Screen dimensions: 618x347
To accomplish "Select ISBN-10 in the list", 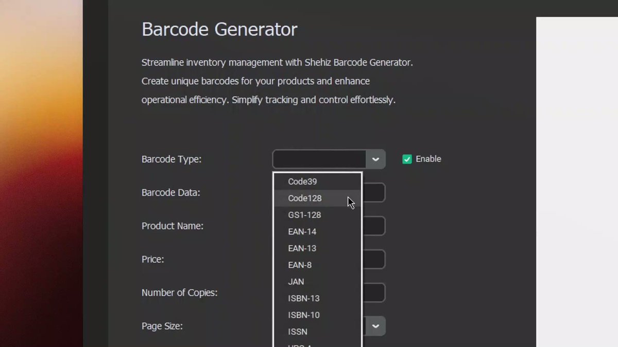I will (x=317, y=315).
